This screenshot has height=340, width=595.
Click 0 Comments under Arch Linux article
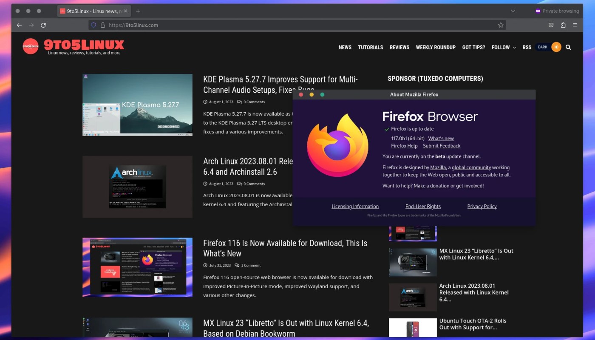pos(254,184)
